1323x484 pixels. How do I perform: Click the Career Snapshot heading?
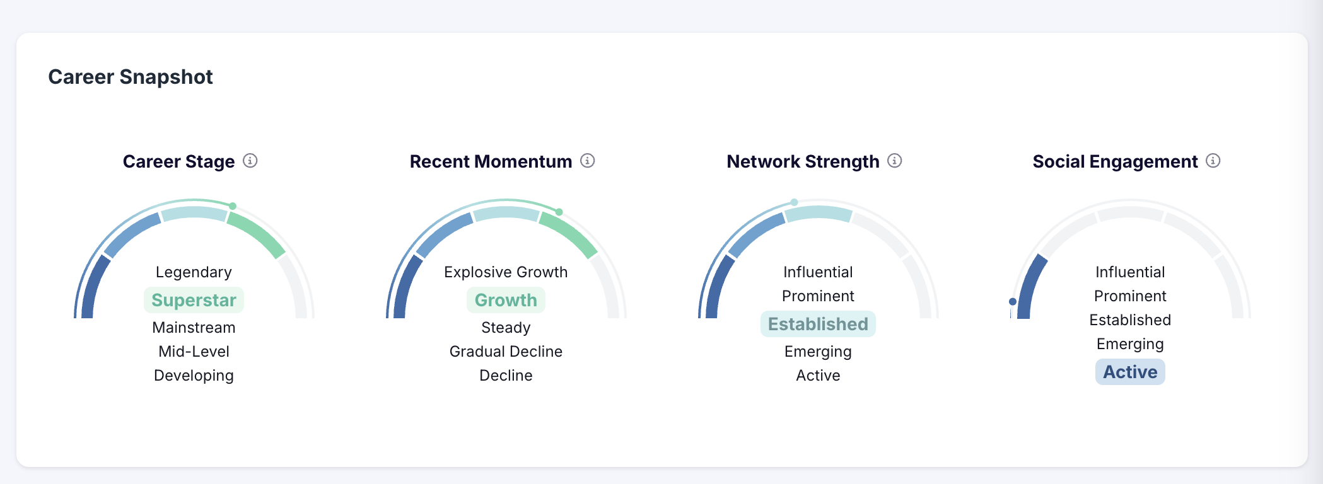click(131, 77)
